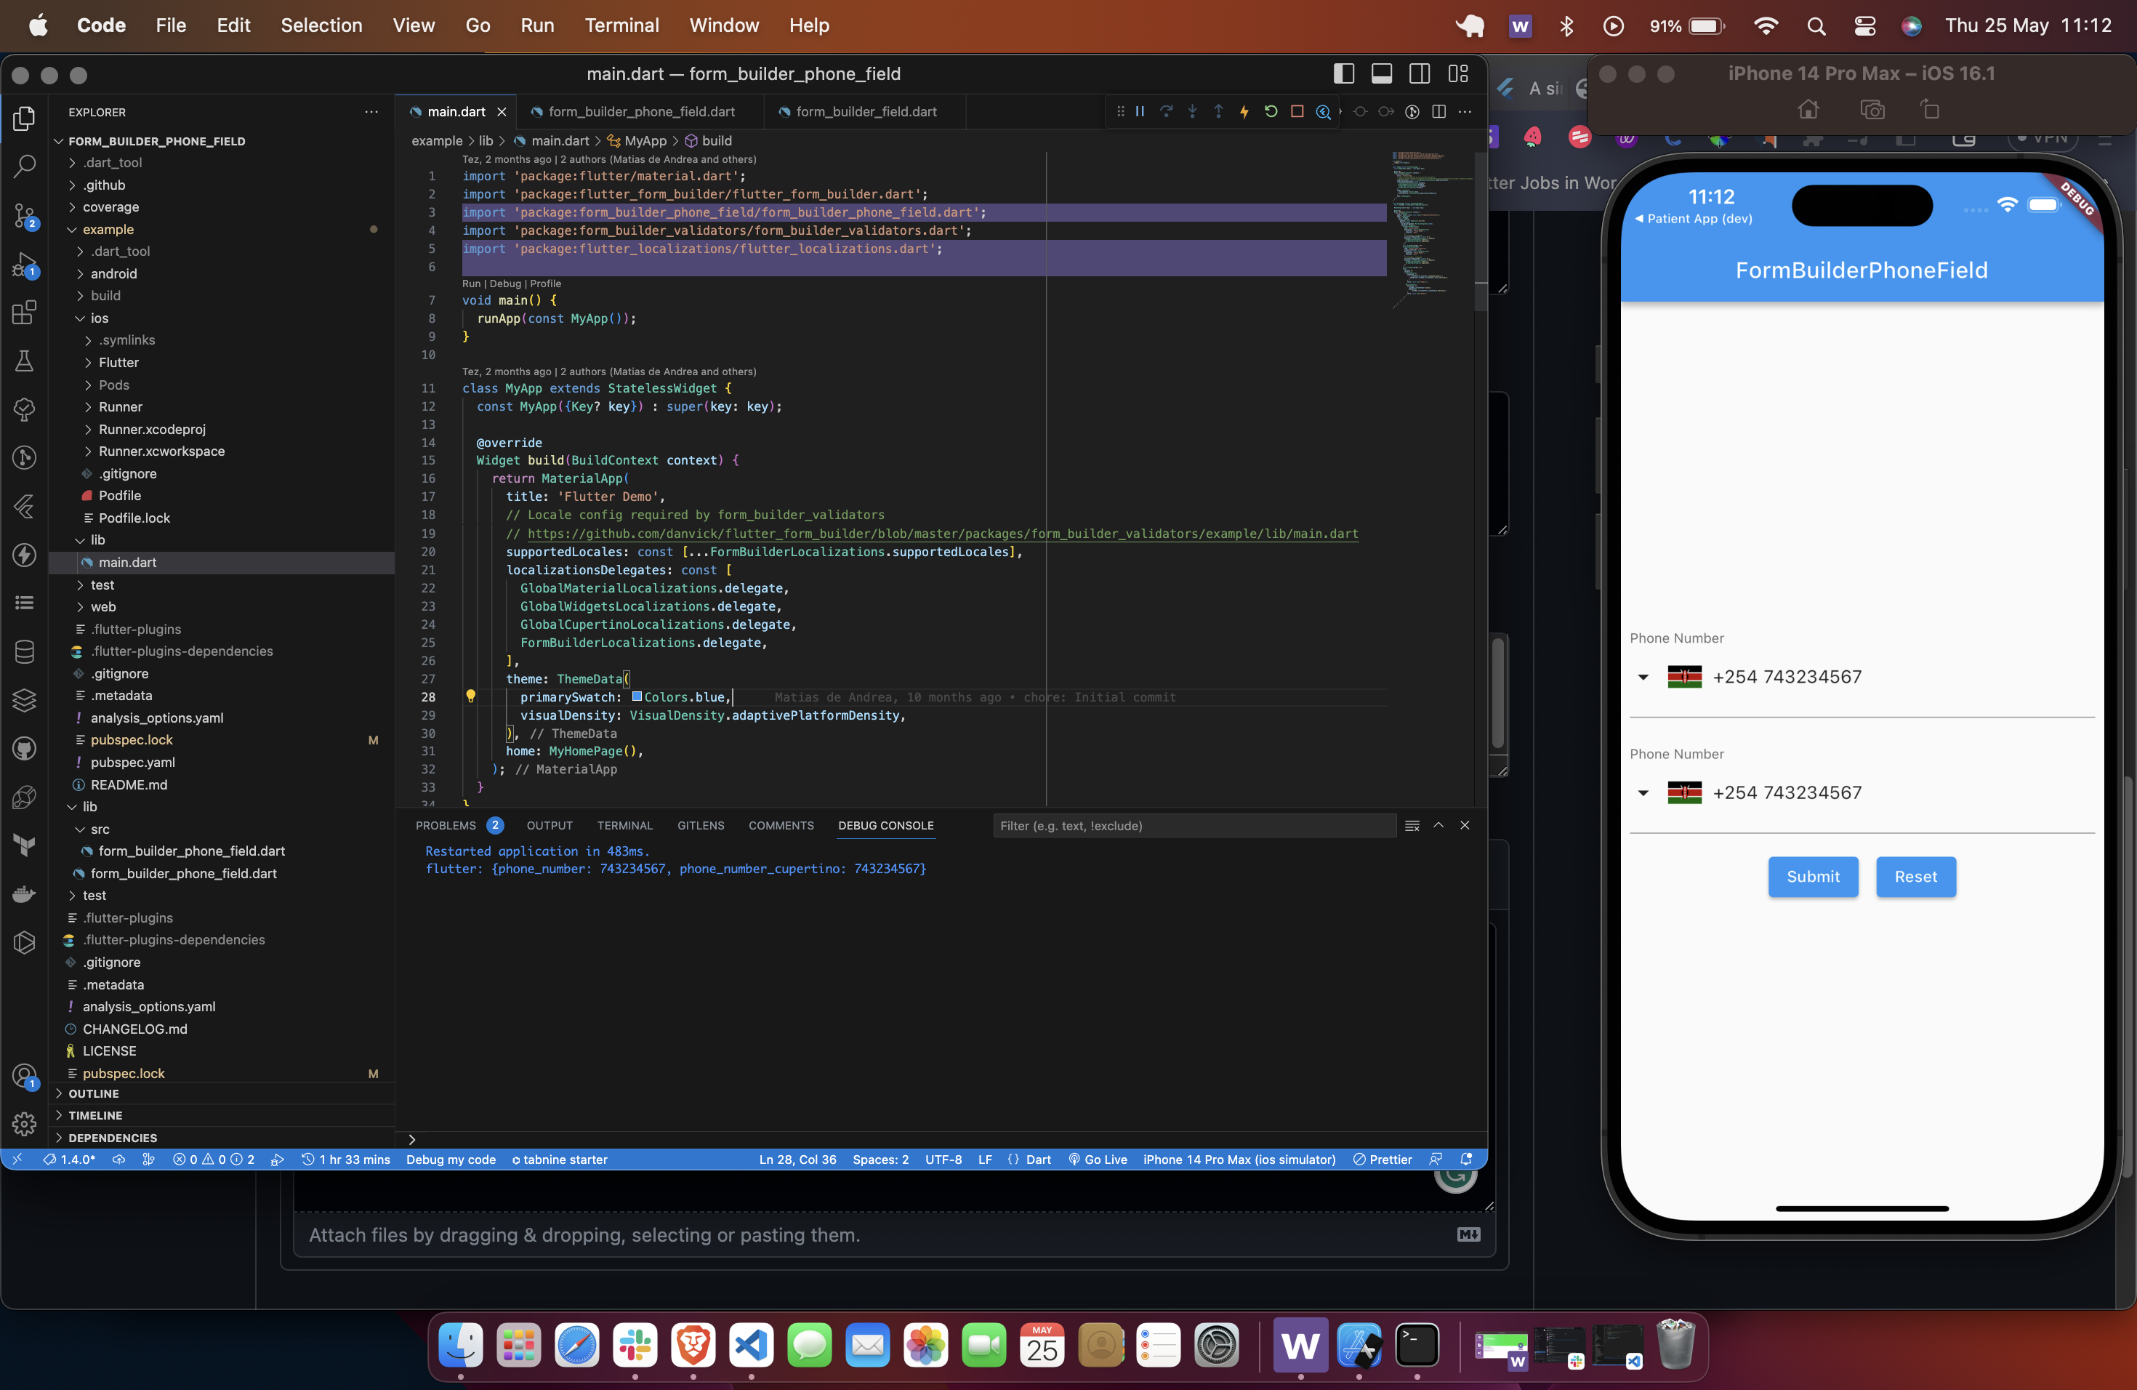Click the hot reload lightning icon

[x=1244, y=111]
